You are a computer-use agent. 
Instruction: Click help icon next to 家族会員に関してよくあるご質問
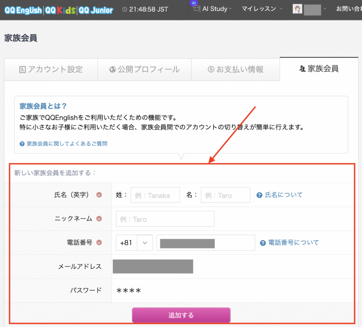click(x=22, y=144)
